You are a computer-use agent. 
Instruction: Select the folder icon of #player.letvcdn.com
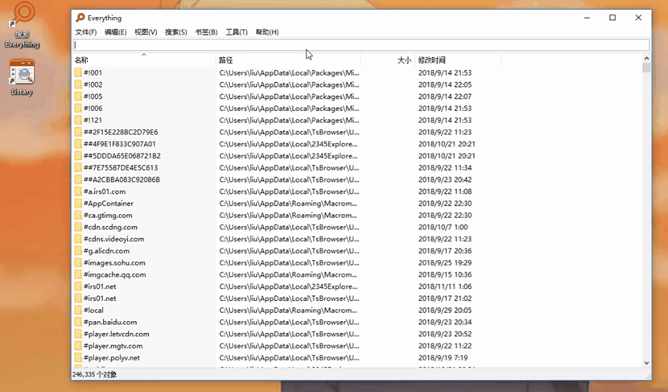[x=78, y=334]
